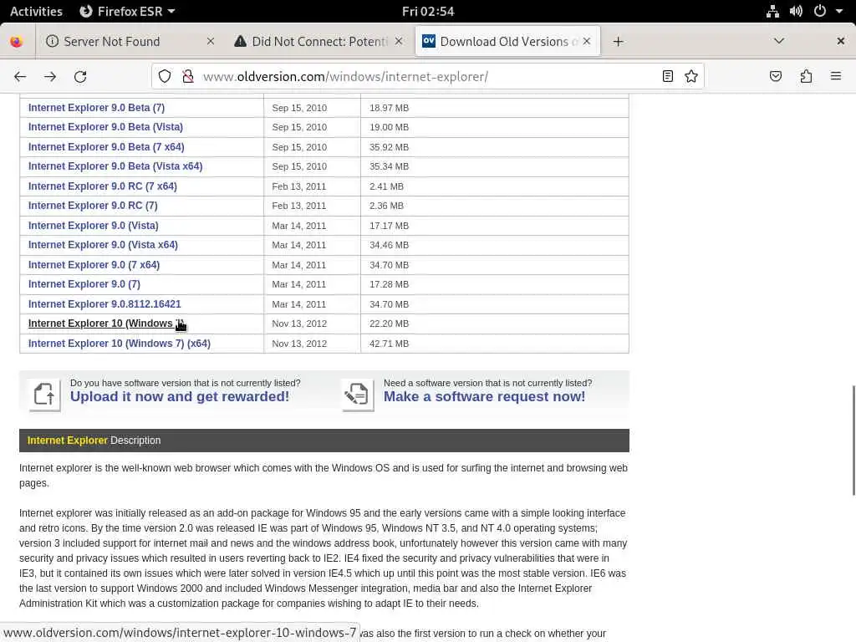The image size is (856, 642).
Task: Open Internet Explorer 10 (Windows 7) (x64)
Action: (x=119, y=344)
